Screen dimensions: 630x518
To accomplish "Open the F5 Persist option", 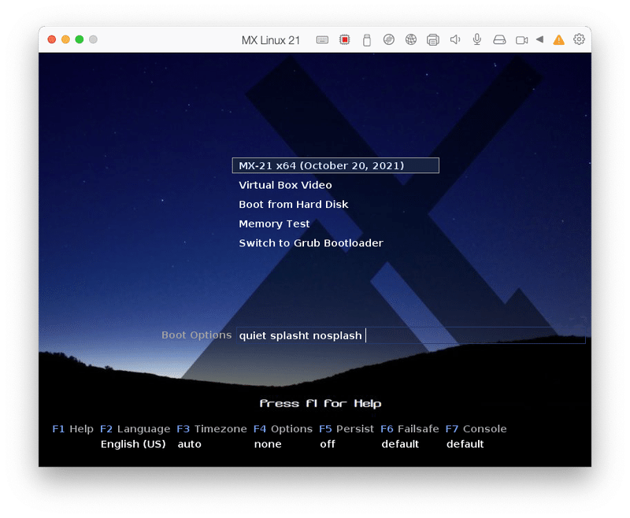I will coord(346,429).
